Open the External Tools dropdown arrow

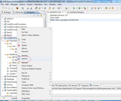[88, 8]
